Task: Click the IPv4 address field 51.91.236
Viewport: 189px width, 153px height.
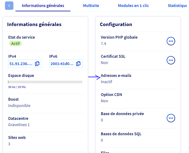Action: pyautogui.click(x=25, y=64)
